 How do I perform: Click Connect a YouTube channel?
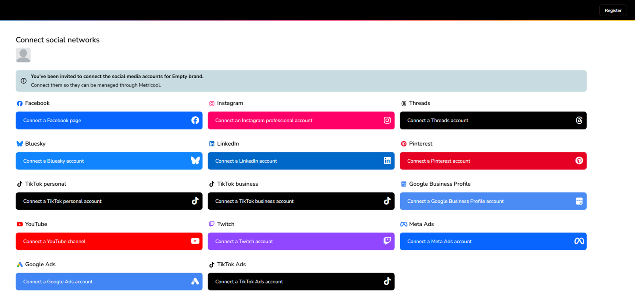[109, 241]
